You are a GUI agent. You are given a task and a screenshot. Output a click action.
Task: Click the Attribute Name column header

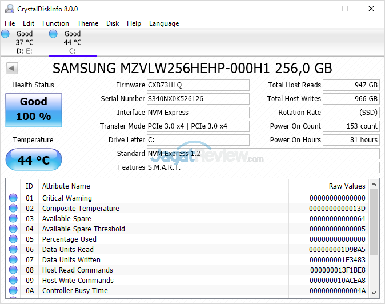[66, 186]
